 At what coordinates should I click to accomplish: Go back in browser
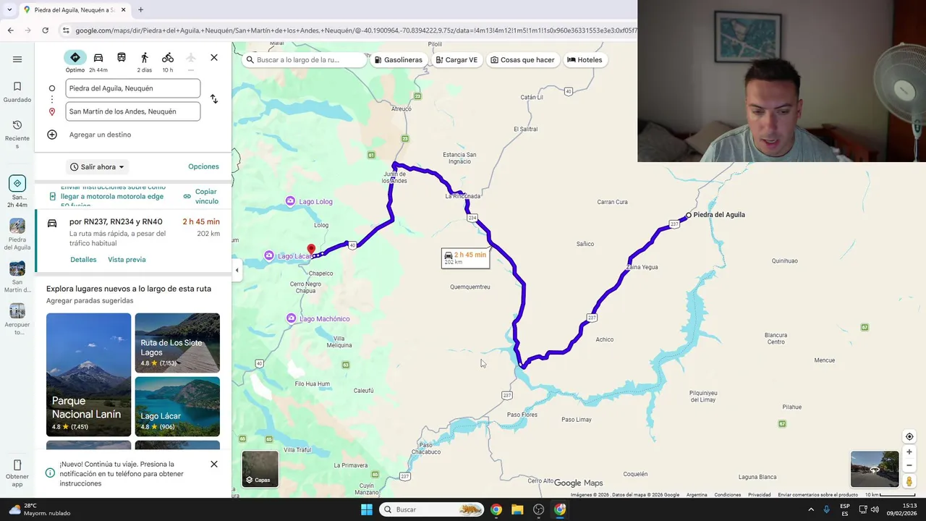10,30
